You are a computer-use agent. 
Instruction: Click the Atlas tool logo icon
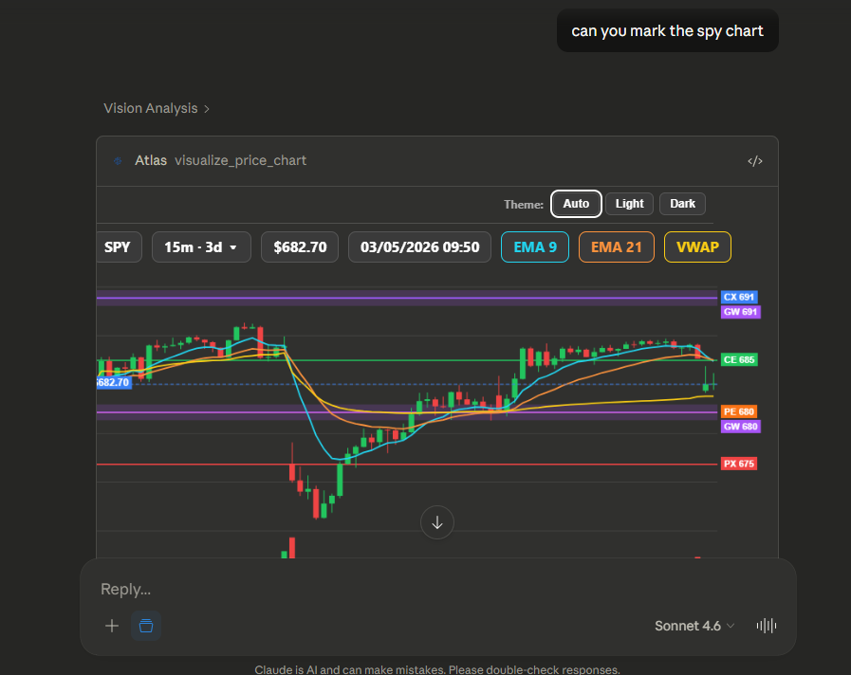pos(118,160)
